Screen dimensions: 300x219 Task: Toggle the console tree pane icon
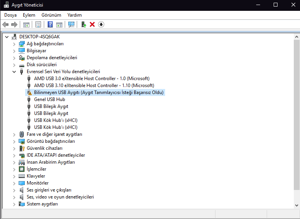click(x=26, y=24)
